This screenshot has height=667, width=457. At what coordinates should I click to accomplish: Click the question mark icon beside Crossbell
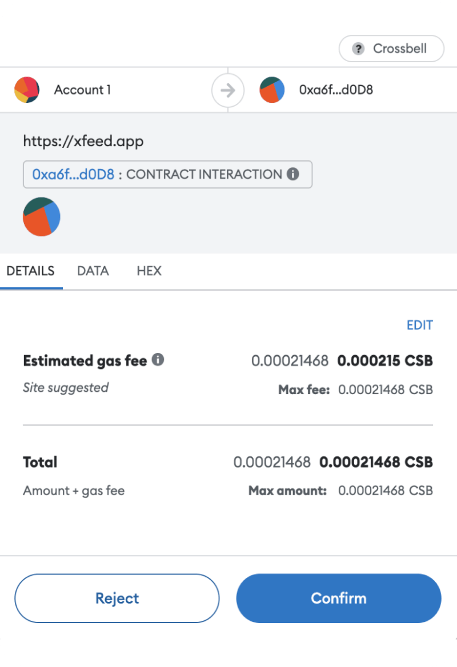[358, 49]
